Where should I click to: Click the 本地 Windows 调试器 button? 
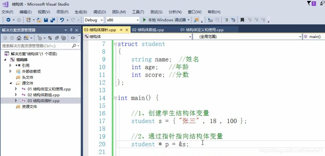coord(166,20)
